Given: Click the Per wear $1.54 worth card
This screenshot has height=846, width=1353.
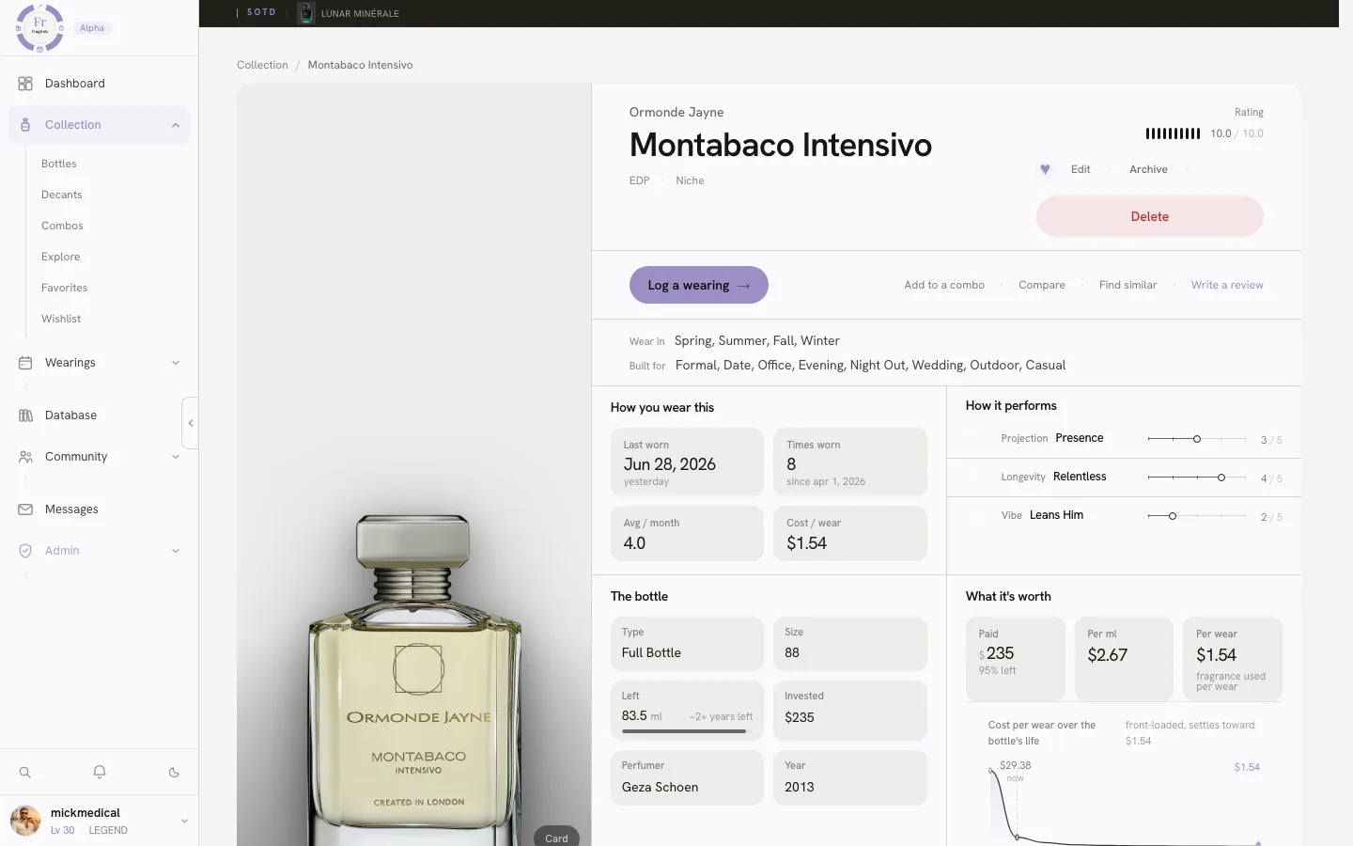Looking at the screenshot, I should pyautogui.click(x=1233, y=659).
